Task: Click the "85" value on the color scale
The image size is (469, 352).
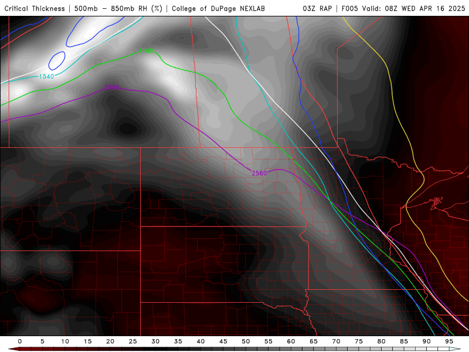Action: point(404,341)
